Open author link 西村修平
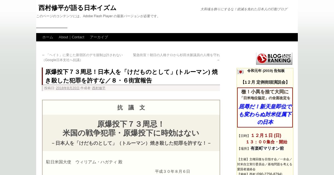334x175 pixels. click(99, 88)
